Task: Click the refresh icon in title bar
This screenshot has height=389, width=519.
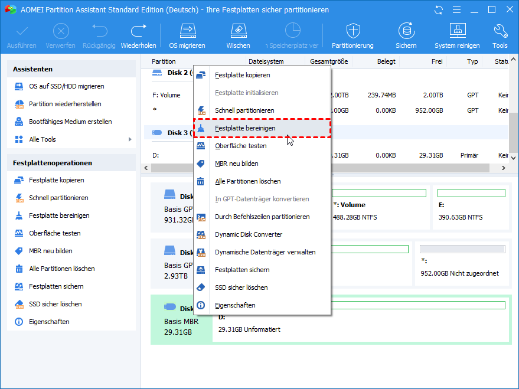Action: pyautogui.click(x=439, y=10)
